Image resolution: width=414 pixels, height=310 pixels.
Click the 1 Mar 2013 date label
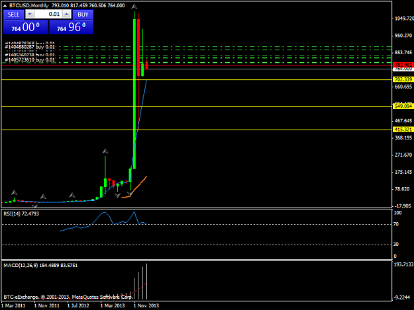coord(113,305)
